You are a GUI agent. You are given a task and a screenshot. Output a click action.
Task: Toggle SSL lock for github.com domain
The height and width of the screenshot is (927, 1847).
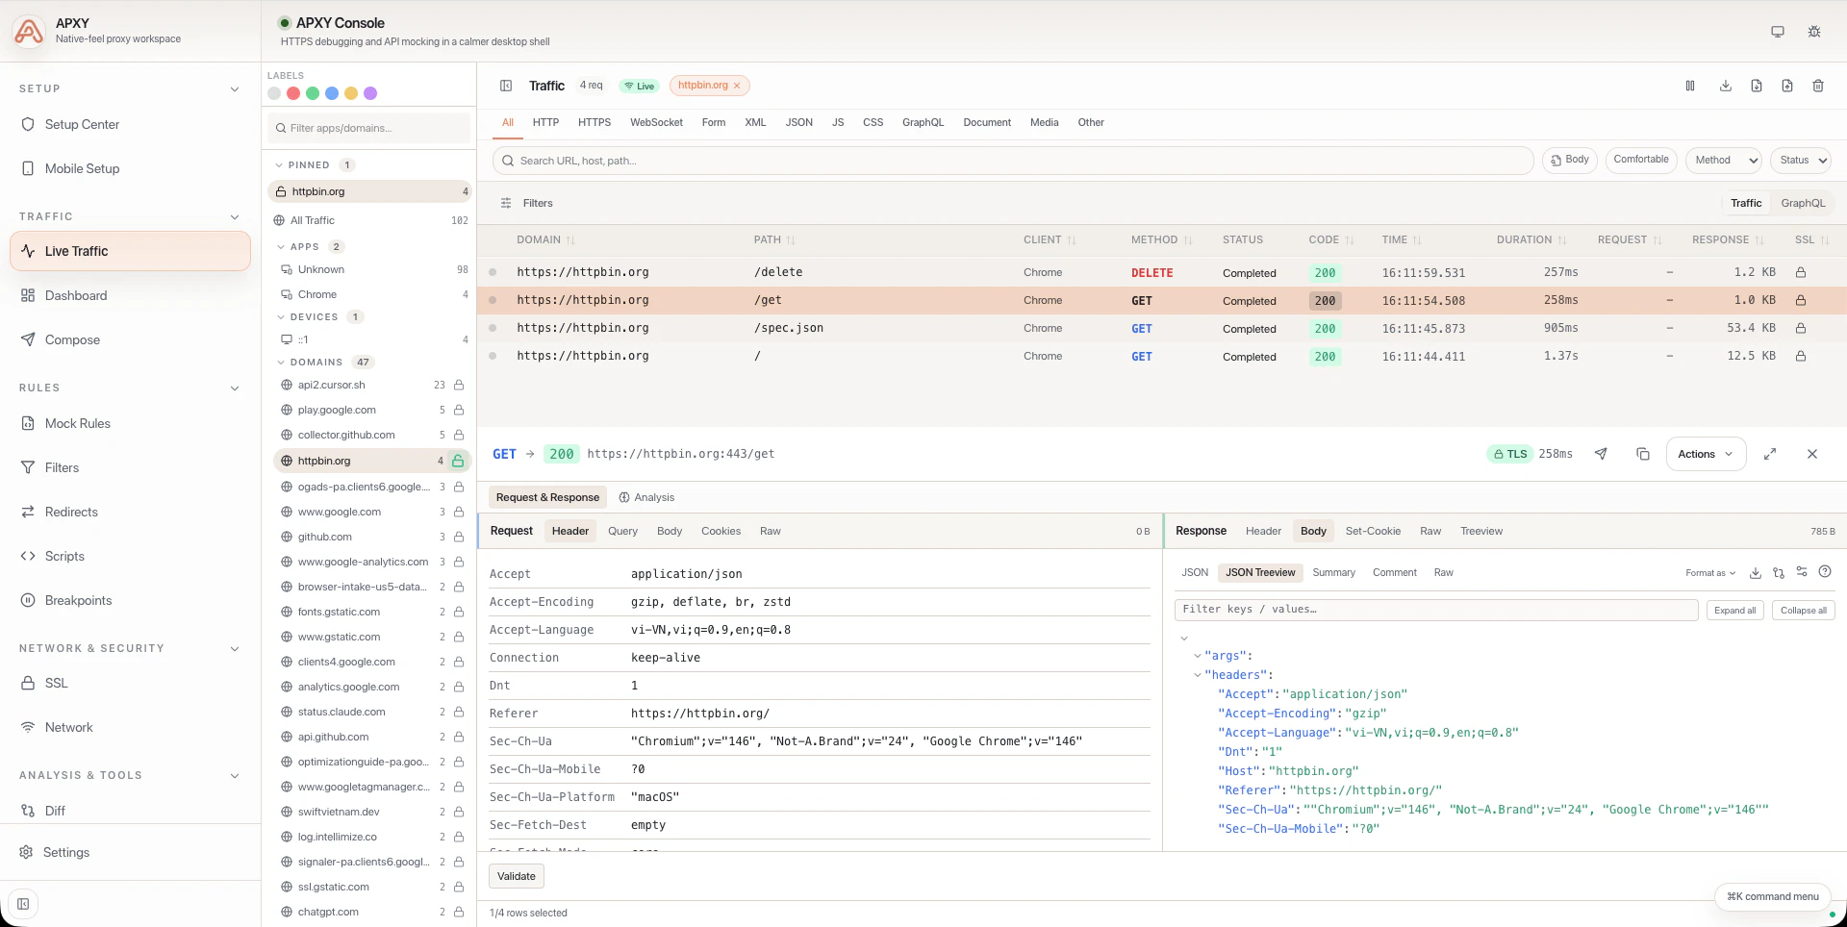click(x=459, y=537)
